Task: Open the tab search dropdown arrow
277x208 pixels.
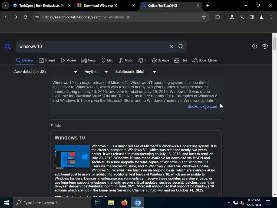Action: (5, 5)
